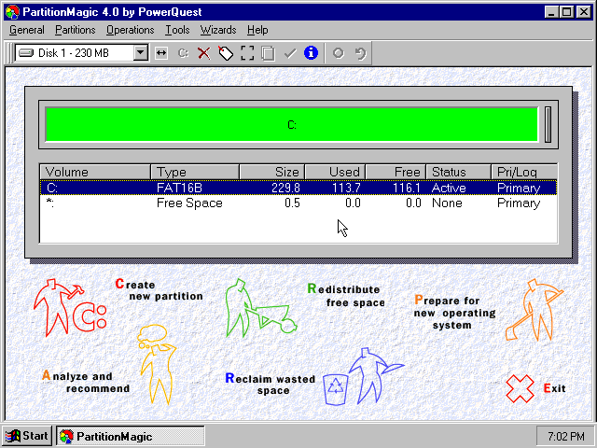Open the Operations menu
Image resolution: width=597 pixels, height=448 pixels.
tap(131, 30)
